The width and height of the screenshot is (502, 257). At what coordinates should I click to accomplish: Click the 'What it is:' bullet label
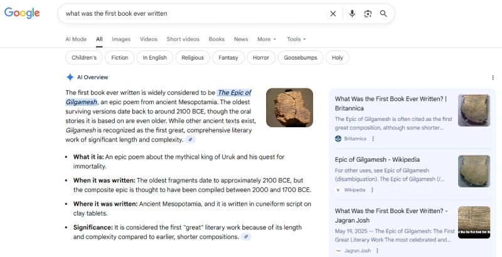pyautogui.click(x=88, y=157)
